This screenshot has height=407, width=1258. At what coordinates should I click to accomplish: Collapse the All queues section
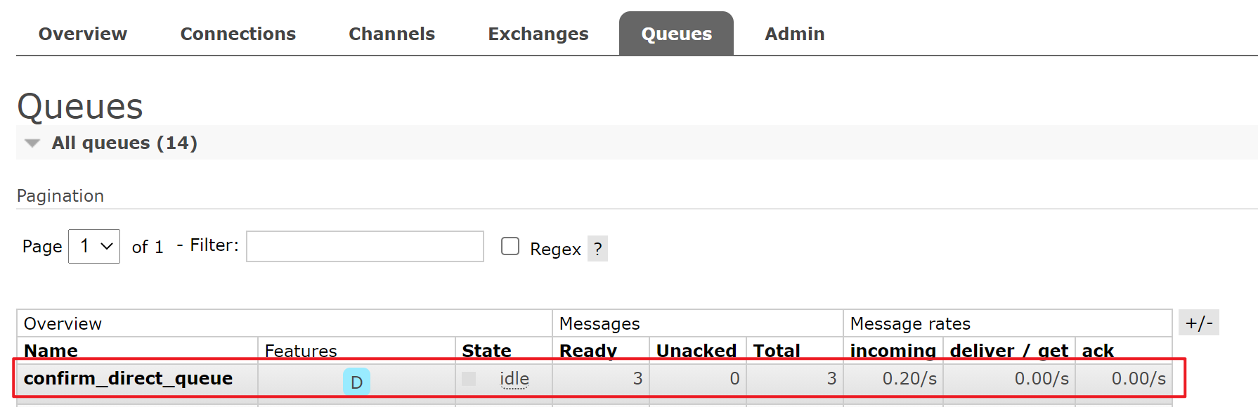point(32,143)
